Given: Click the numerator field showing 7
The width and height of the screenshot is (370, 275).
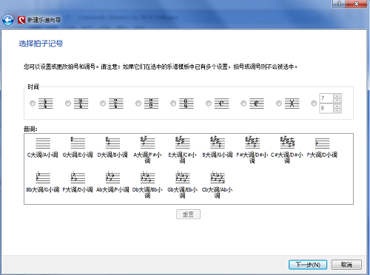Looking at the screenshot, I should click(326, 98).
